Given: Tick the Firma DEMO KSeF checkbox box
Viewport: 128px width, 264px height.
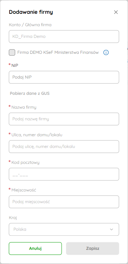Looking at the screenshot, I should pyautogui.click(x=12, y=52).
